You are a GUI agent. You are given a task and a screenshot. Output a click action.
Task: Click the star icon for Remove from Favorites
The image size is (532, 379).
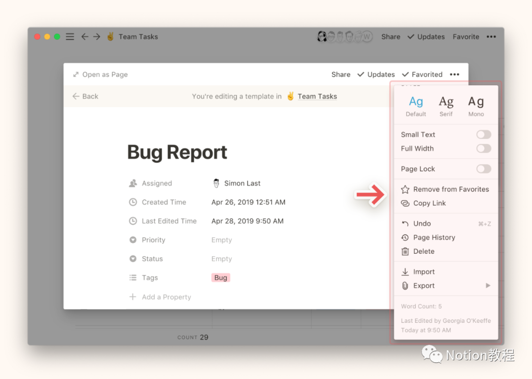click(405, 189)
